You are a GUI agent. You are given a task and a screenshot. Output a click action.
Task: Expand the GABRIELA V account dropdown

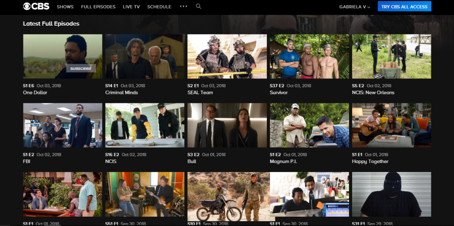click(355, 7)
